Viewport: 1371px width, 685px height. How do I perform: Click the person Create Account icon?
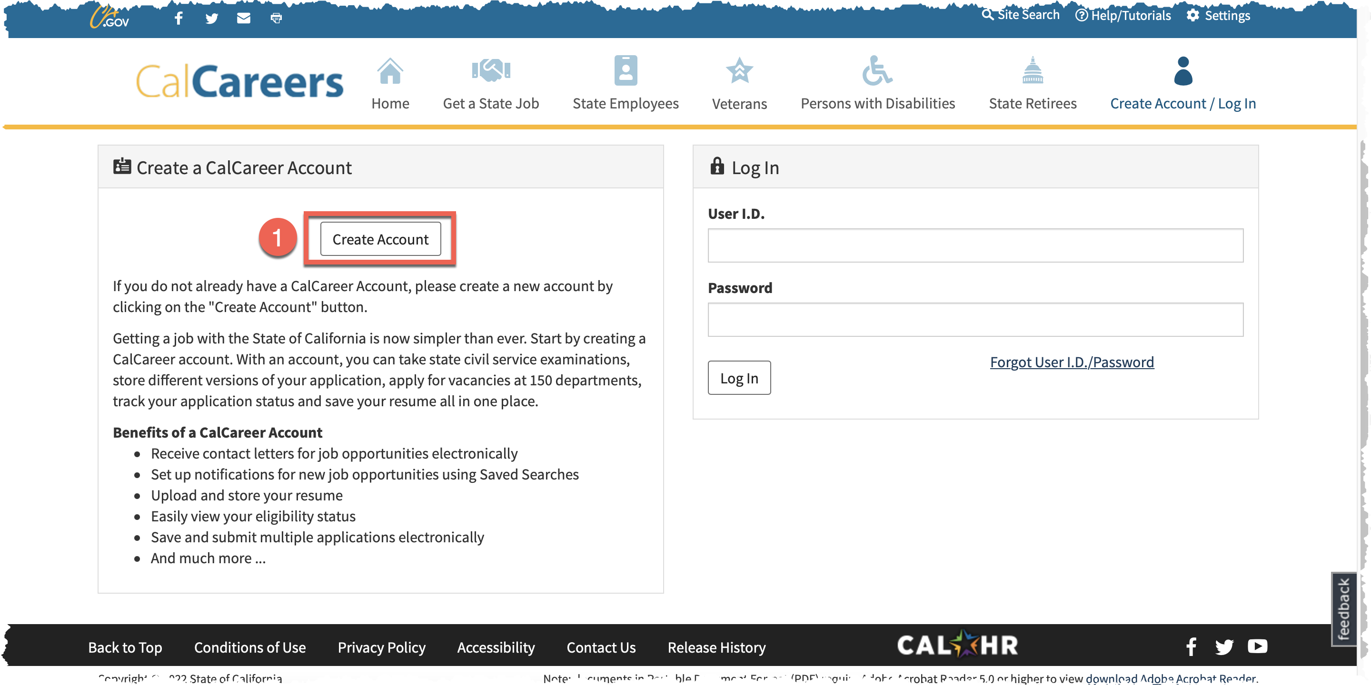click(x=1182, y=71)
